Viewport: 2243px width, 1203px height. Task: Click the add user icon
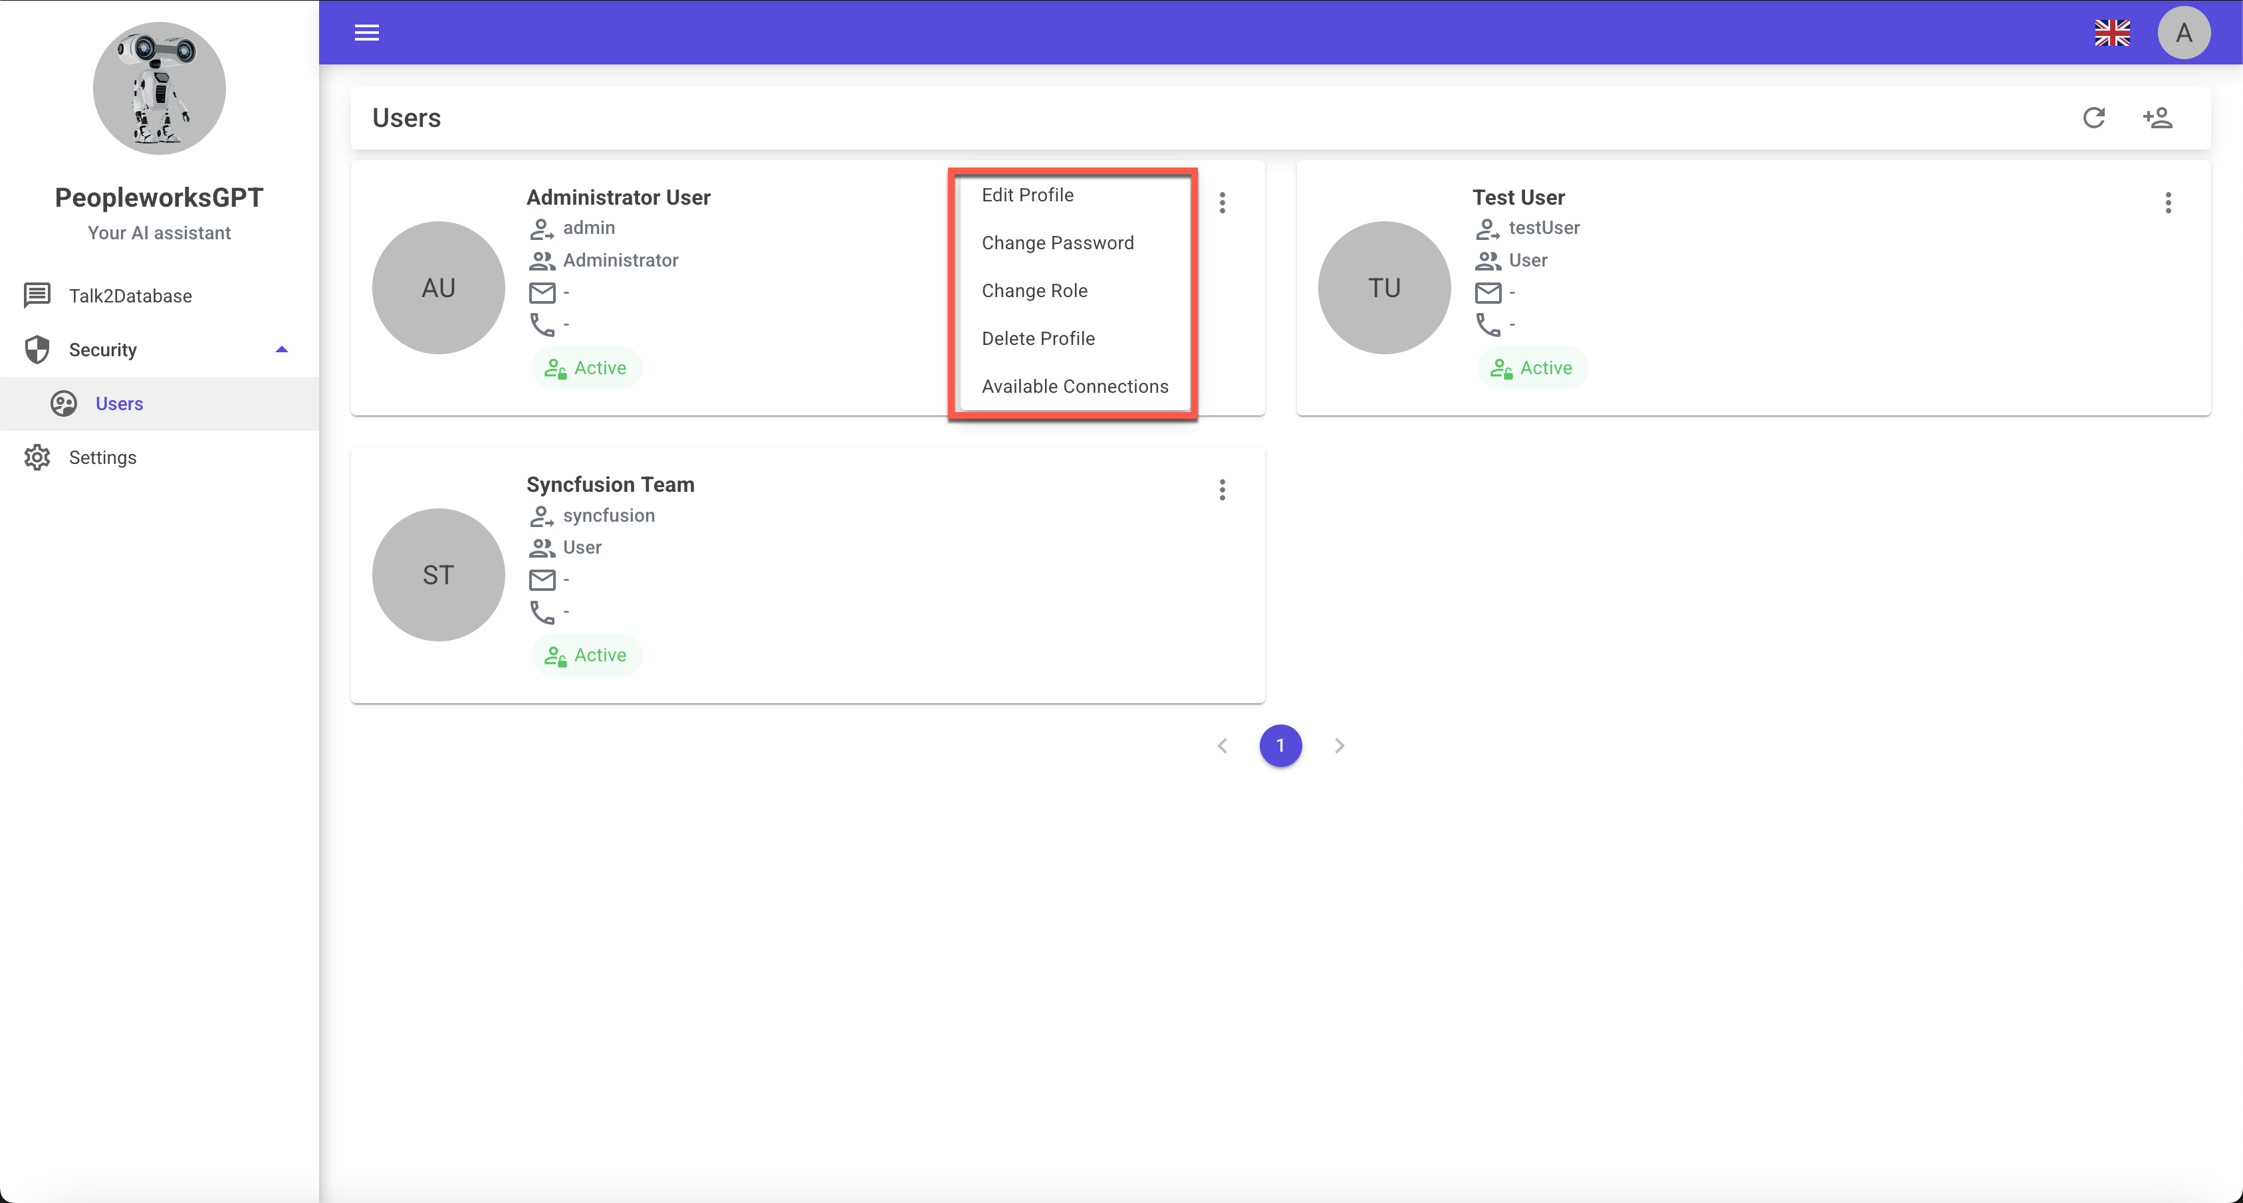(x=2158, y=118)
